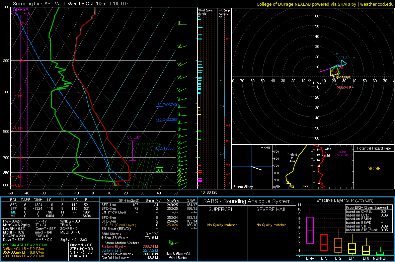This screenshot has height=262, width=395.
Task: Select the MU parcel row
Action: pyautogui.click(x=50, y=216)
